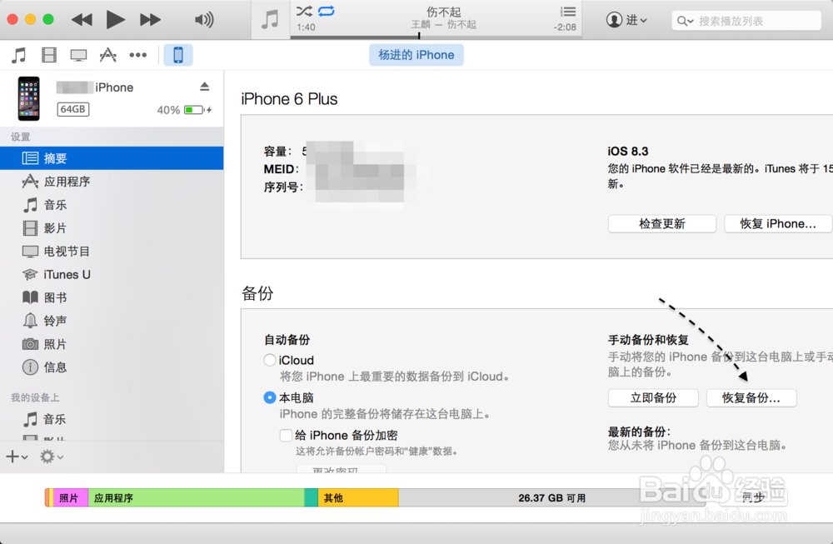
Task: Click the 应用程序 segment of storage bar
Action: (x=196, y=498)
